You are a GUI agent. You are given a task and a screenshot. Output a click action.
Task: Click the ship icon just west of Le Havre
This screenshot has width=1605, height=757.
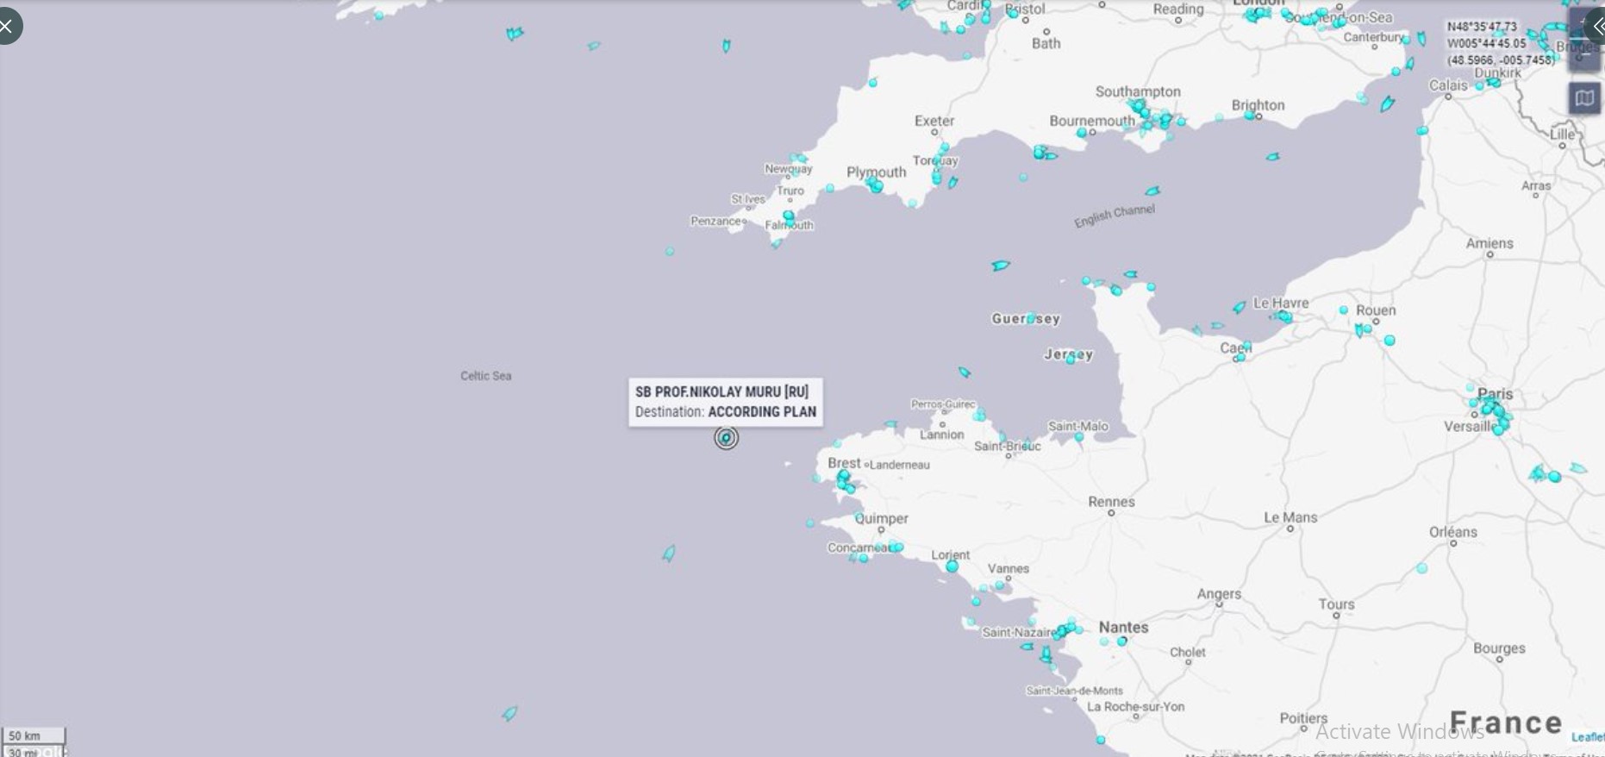point(1239,307)
